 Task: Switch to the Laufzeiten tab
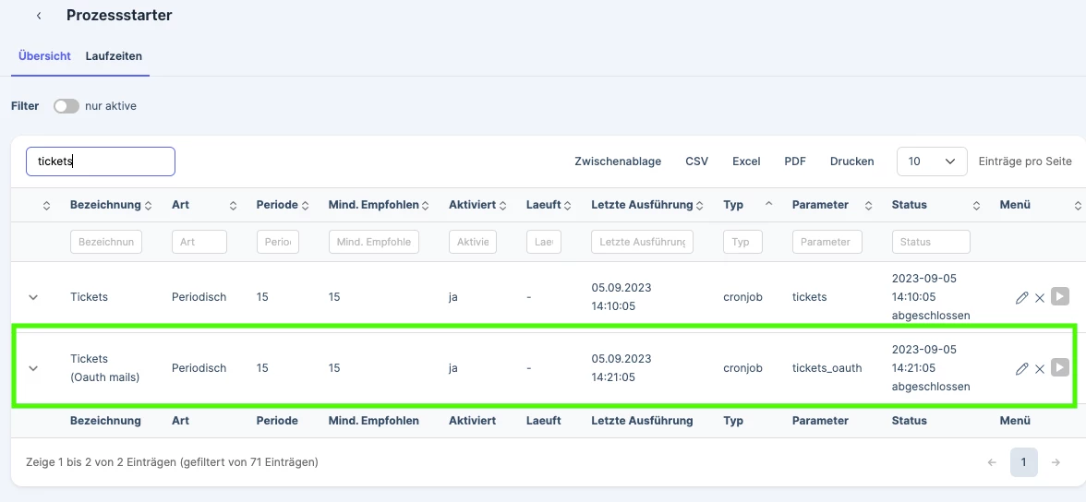114,56
